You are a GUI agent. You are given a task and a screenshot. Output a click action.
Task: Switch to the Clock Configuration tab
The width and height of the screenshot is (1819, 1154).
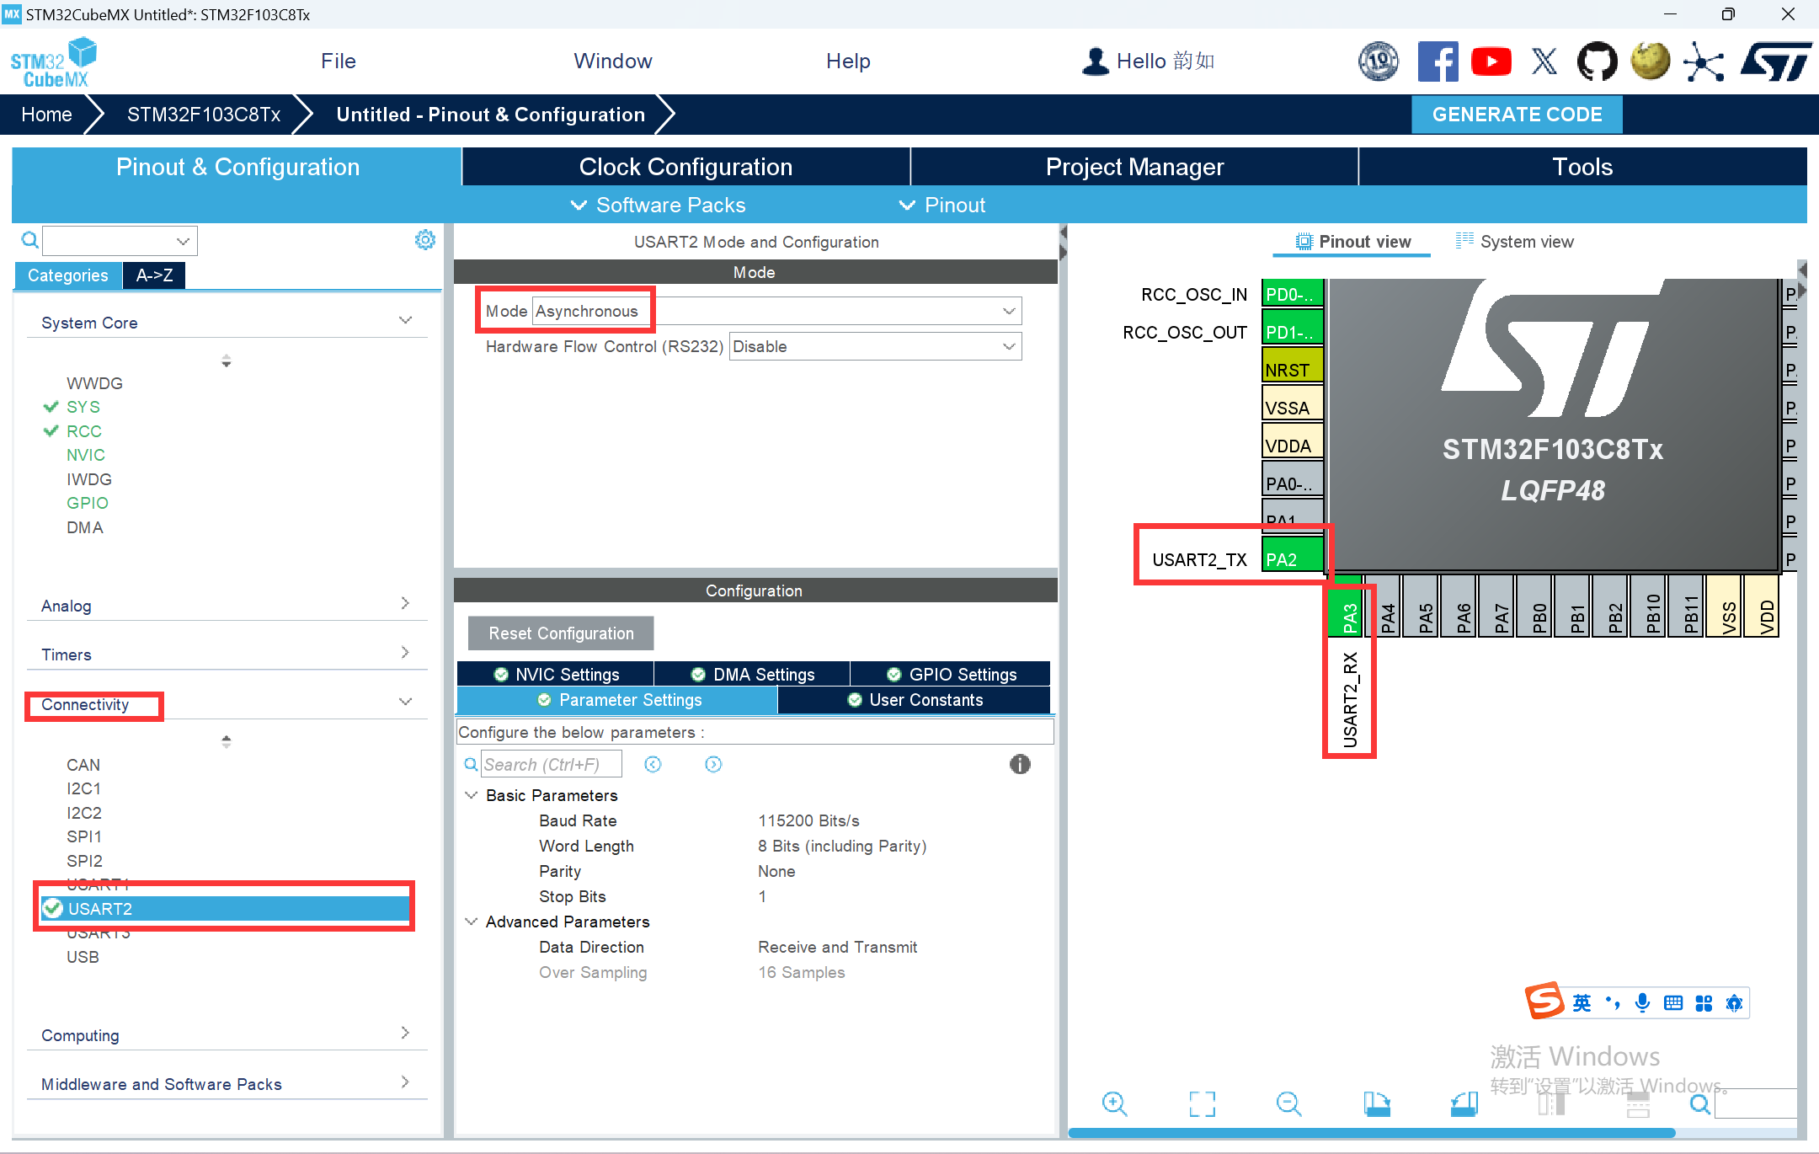pyautogui.click(x=685, y=167)
